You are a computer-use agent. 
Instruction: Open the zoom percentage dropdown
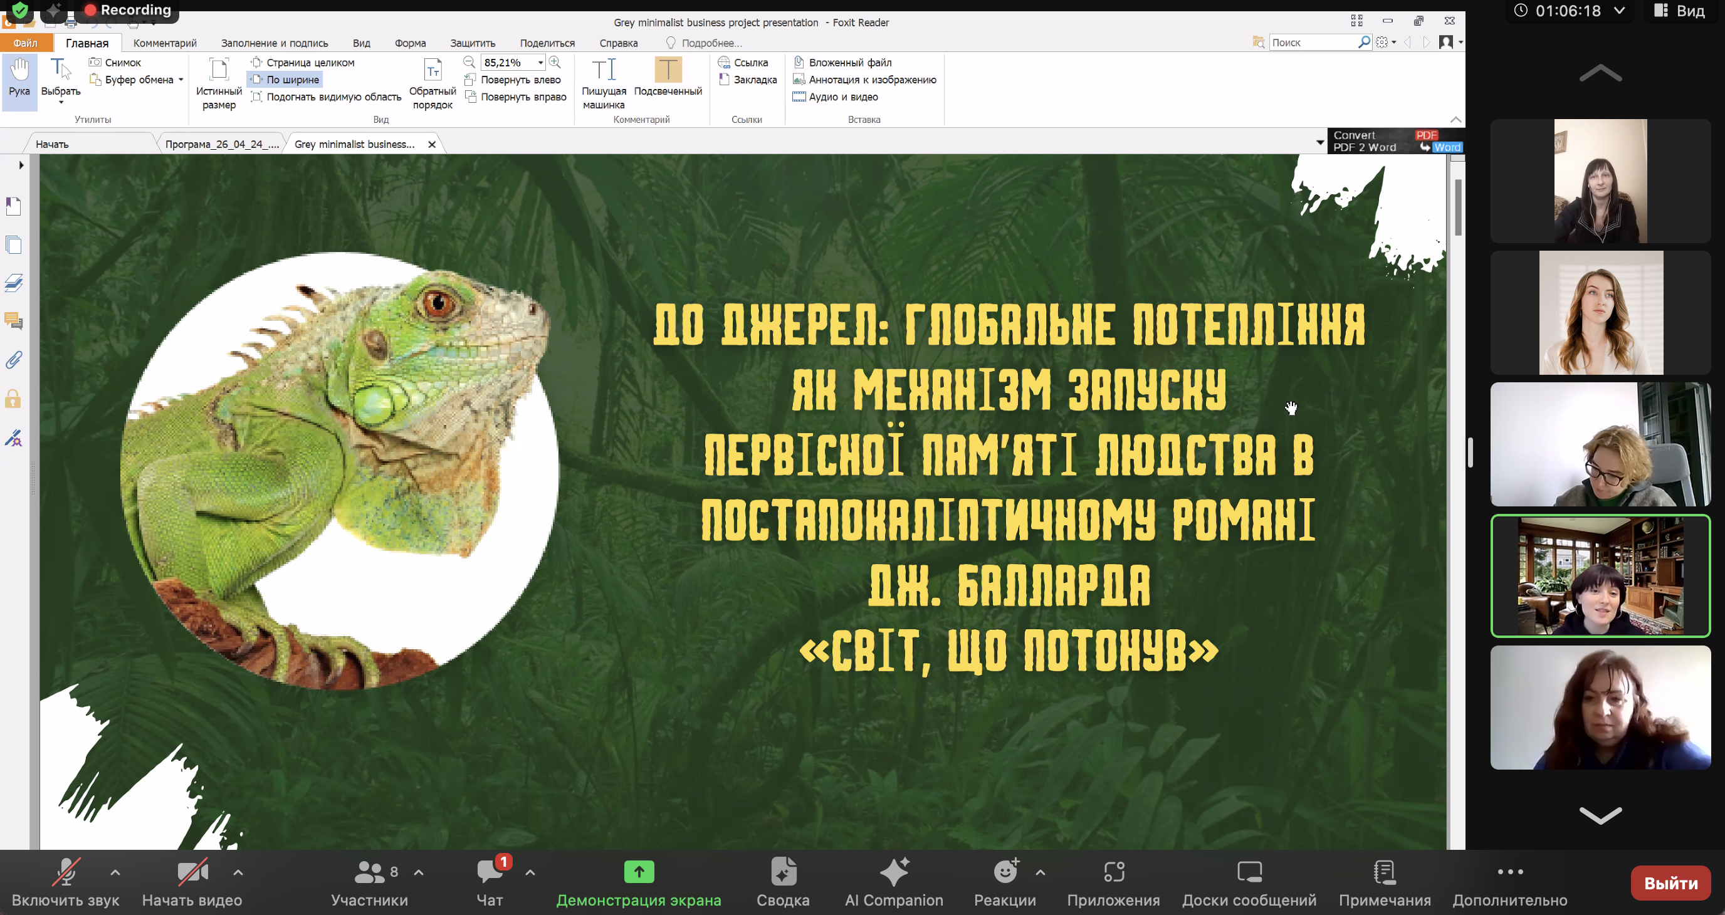pos(540,62)
